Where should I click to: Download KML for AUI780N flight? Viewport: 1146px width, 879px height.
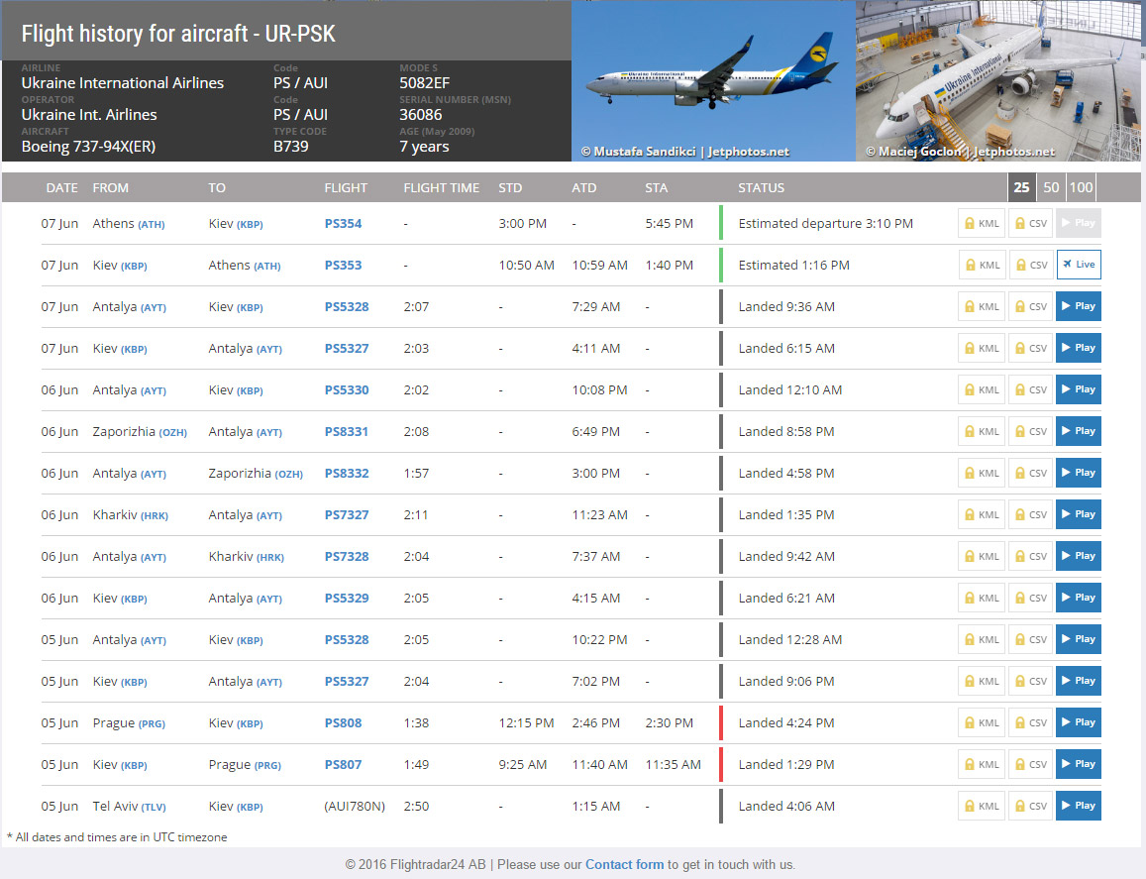point(982,806)
